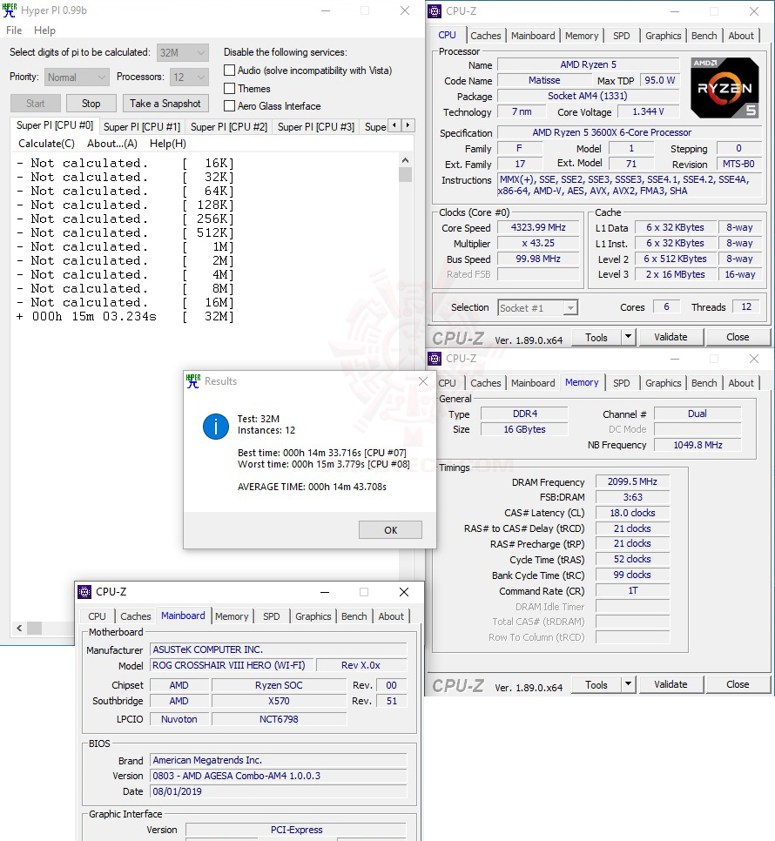Screen dimensions: 775x841
Task: Check the Aero Glass Interface option
Action: click(230, 105)
